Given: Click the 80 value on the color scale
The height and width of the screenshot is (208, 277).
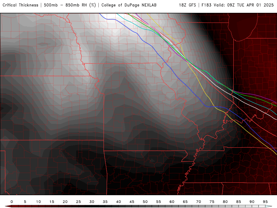Looking at the screenshot, I should coord(225,202).
